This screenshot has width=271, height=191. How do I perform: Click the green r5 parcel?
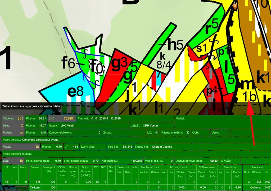(x=209, y=30)
